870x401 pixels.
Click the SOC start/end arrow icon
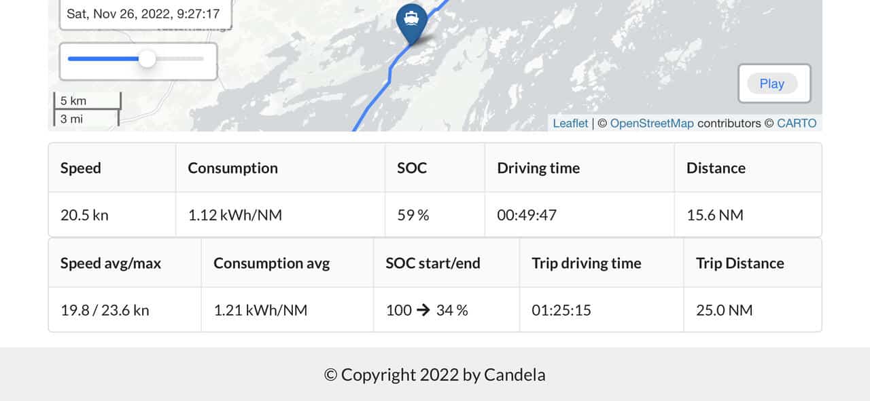point(423,310)
